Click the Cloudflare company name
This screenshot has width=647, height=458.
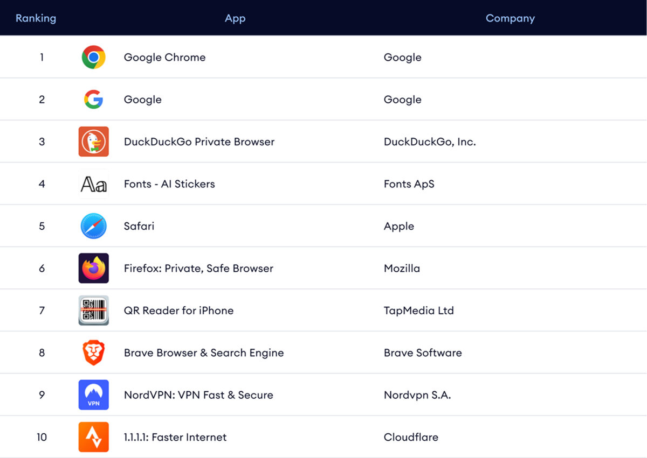(411, 437)
